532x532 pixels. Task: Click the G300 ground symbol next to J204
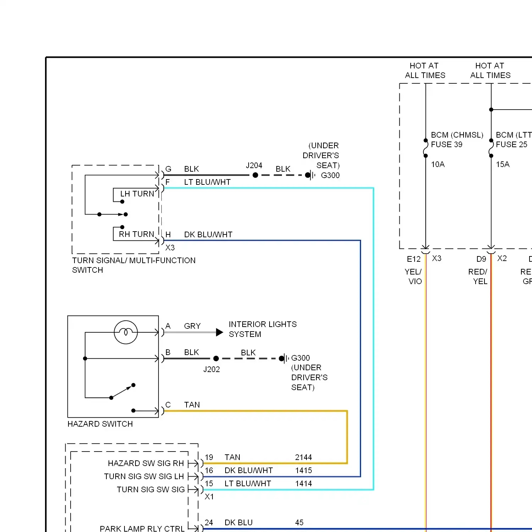(310, 175)
